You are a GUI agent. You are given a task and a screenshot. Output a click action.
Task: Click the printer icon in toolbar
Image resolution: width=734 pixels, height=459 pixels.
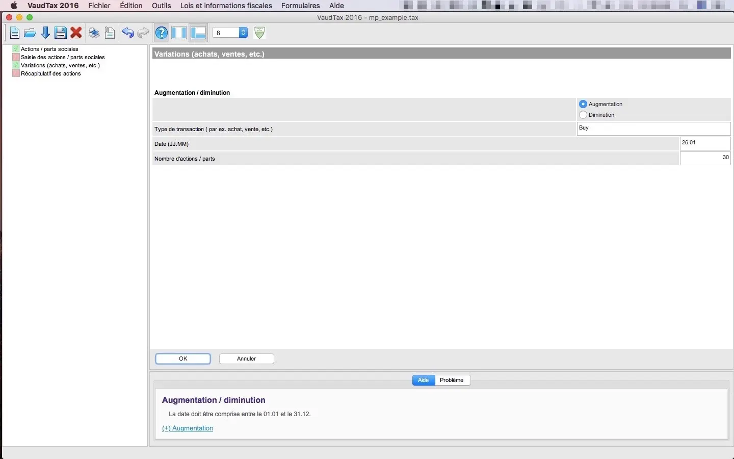(x=94, y=33)
